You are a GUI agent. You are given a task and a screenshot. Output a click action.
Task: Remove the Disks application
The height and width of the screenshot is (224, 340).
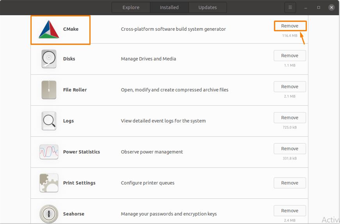pos(290,55)
